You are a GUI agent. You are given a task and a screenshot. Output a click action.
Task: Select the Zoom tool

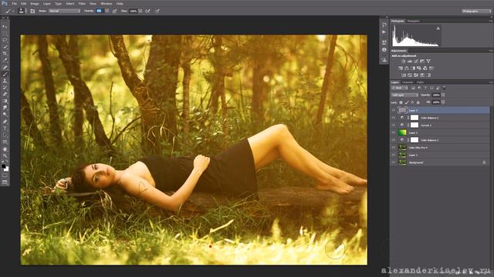[x=5, y=155]
